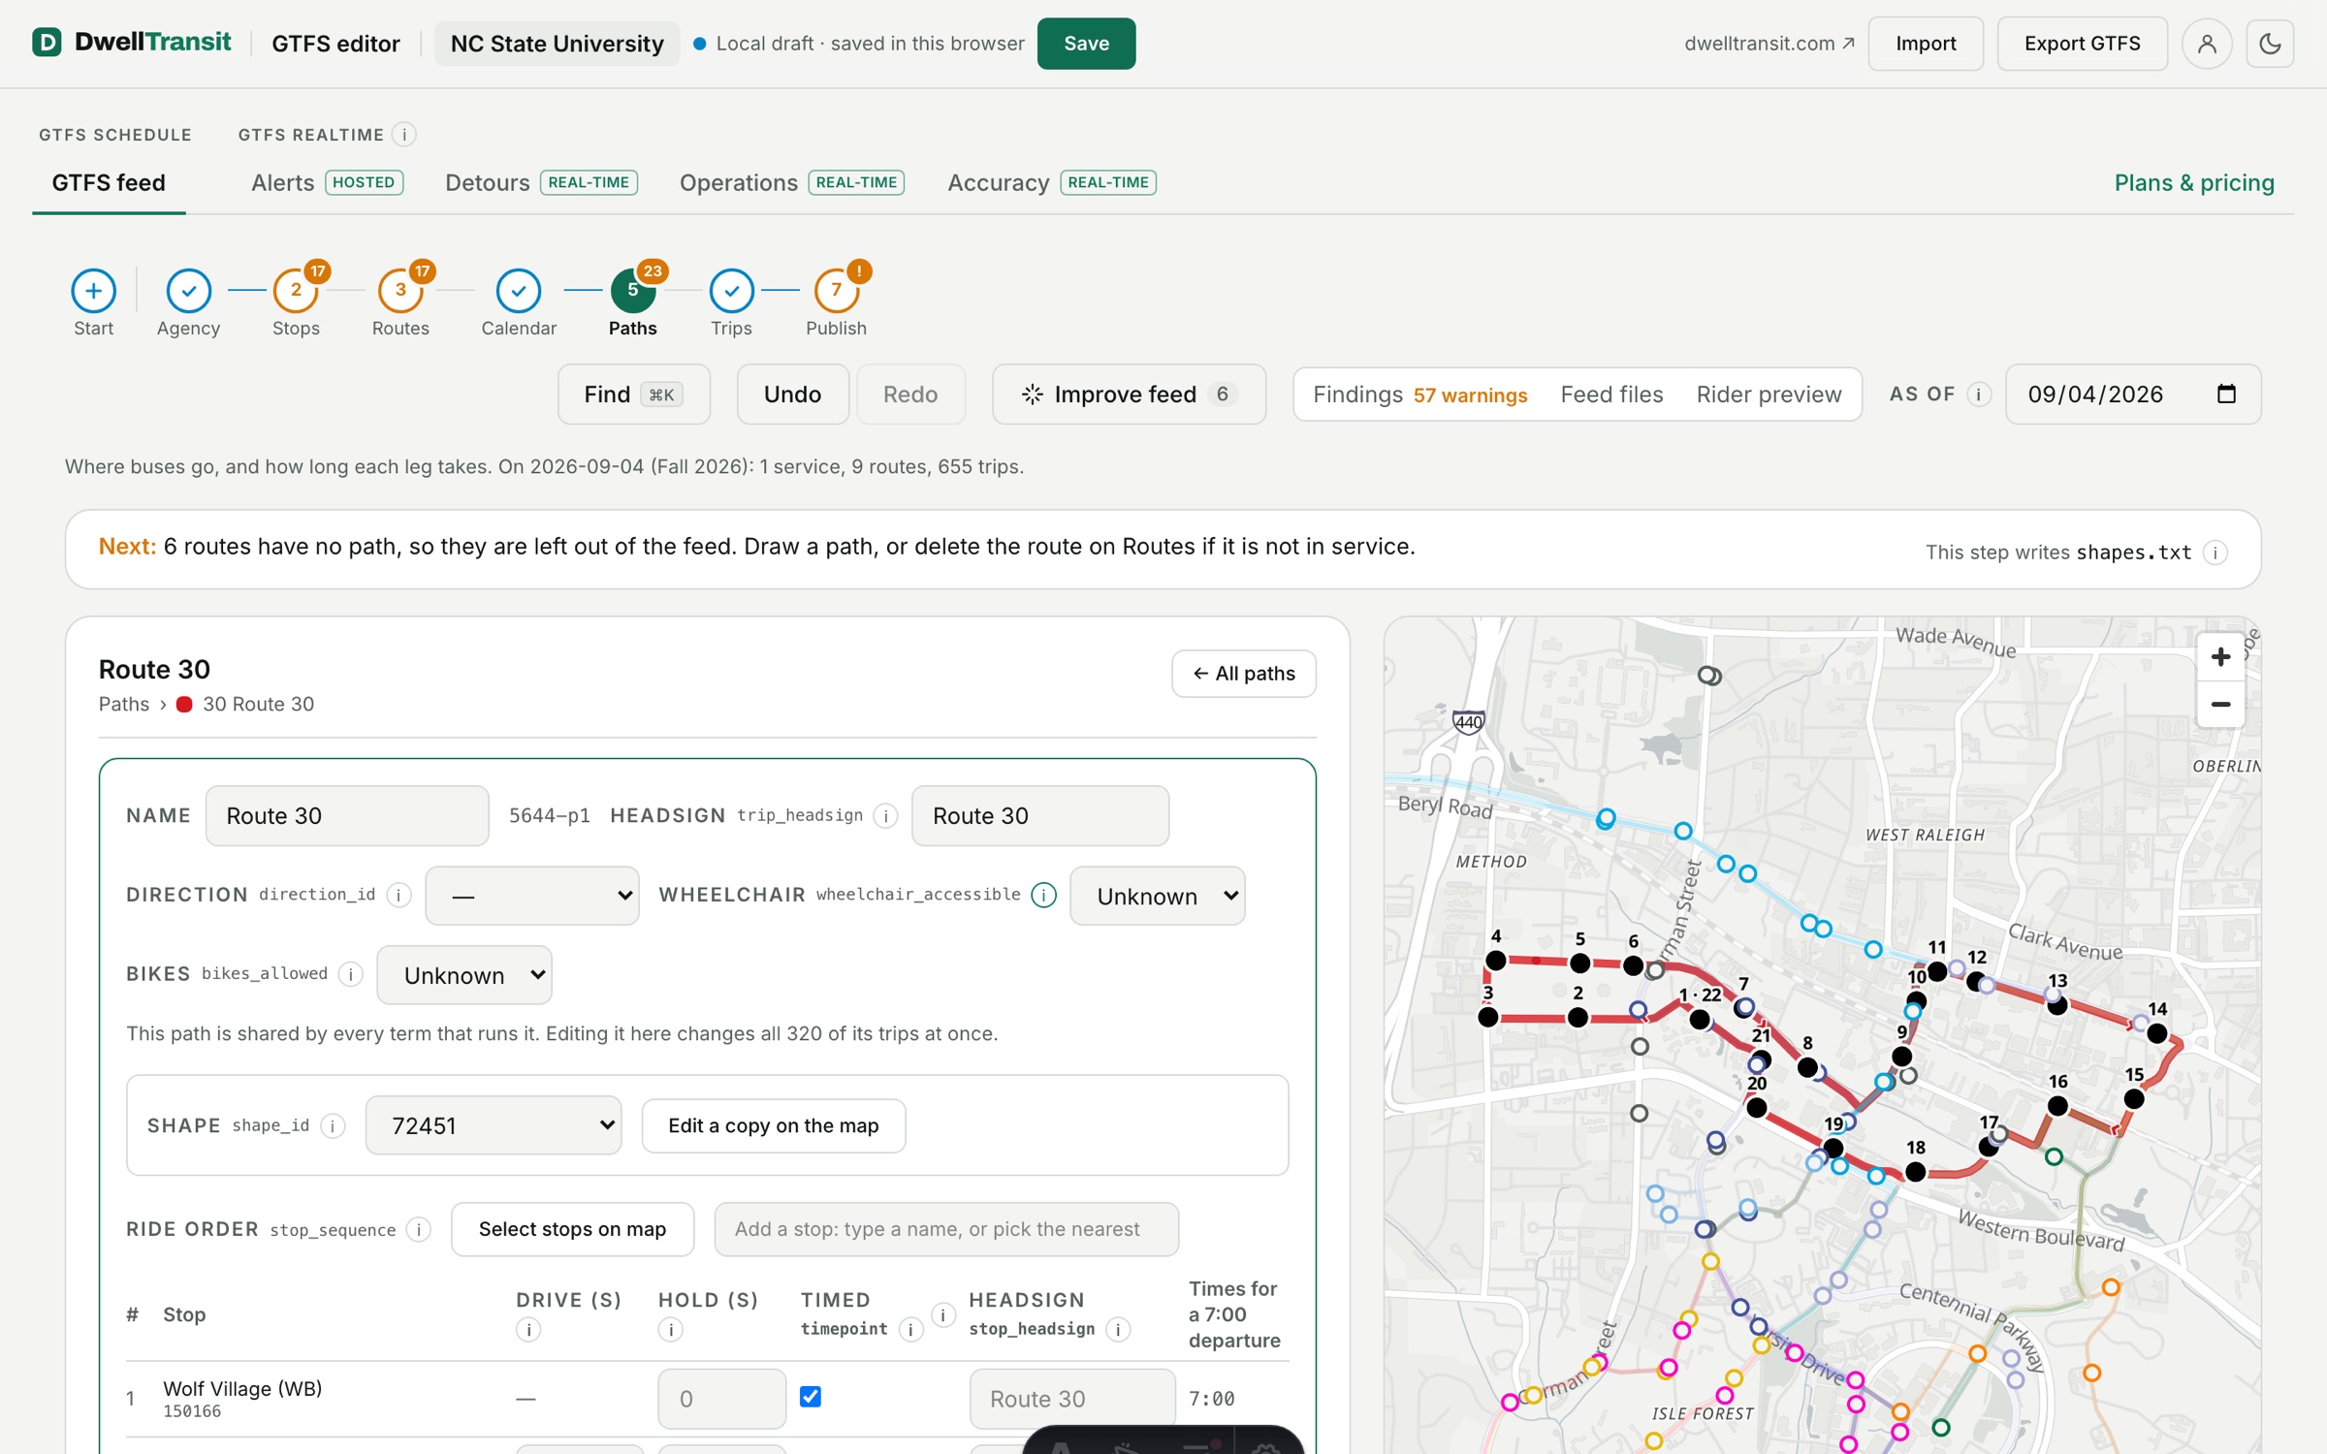Click the shape_id info icon

(x=333, y=1125)
